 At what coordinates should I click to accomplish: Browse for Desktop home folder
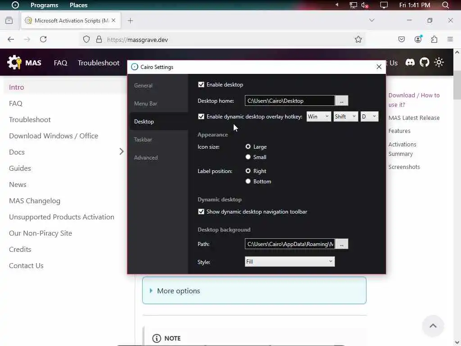pyautogui.click(x=341, y=100)
